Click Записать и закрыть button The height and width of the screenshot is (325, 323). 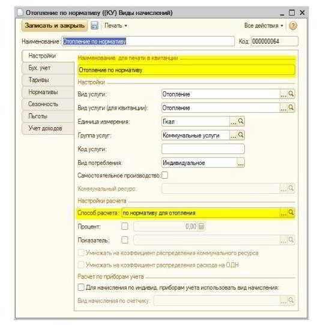click(55, 26)
